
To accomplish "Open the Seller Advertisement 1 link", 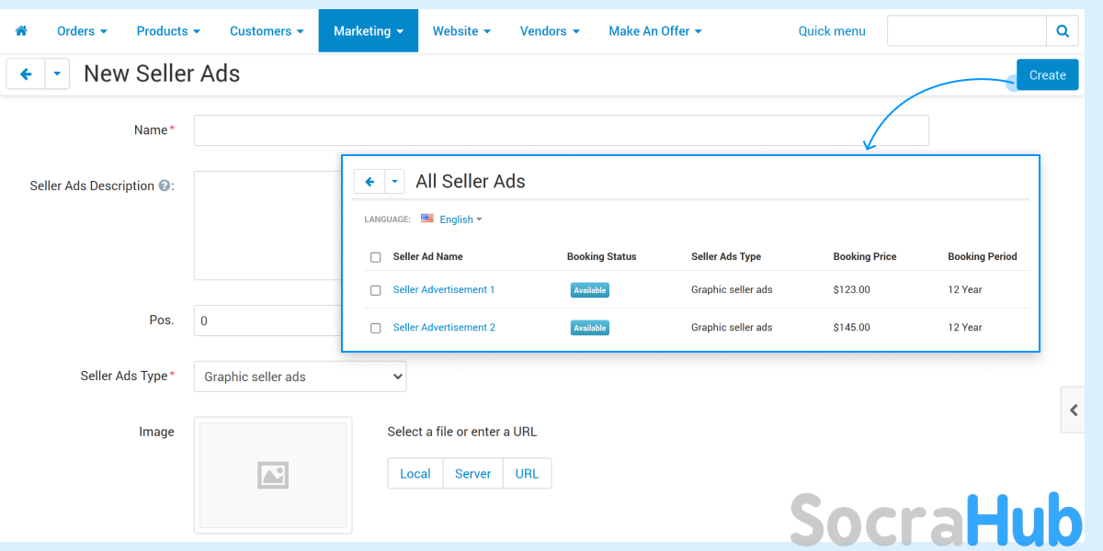I will point(444,290).
